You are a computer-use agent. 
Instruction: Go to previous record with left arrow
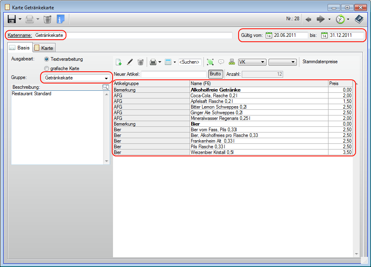tap(308, 19)
